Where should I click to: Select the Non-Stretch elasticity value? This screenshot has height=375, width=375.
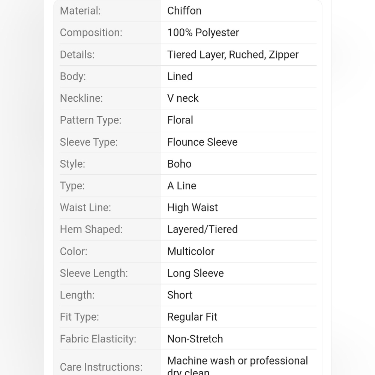[x=195, y=339]
